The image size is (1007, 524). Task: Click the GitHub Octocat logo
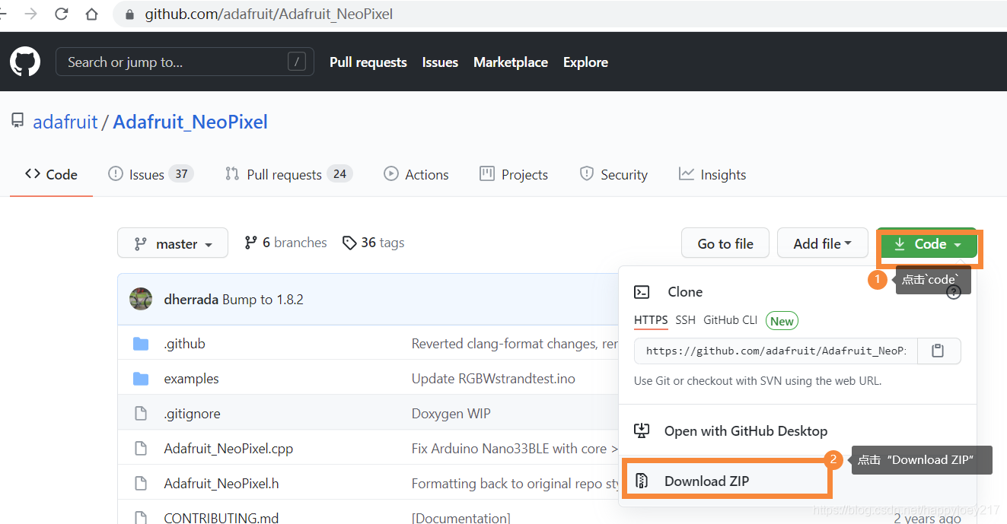coord(25,62)
